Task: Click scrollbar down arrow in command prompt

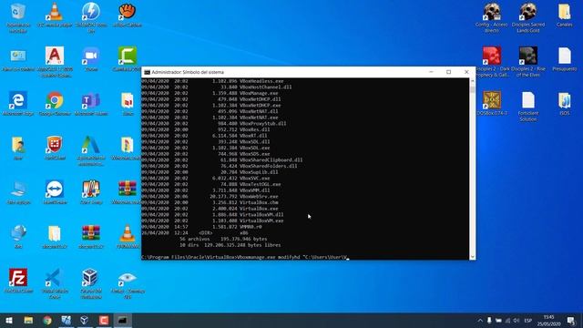Action: [472, 257]
